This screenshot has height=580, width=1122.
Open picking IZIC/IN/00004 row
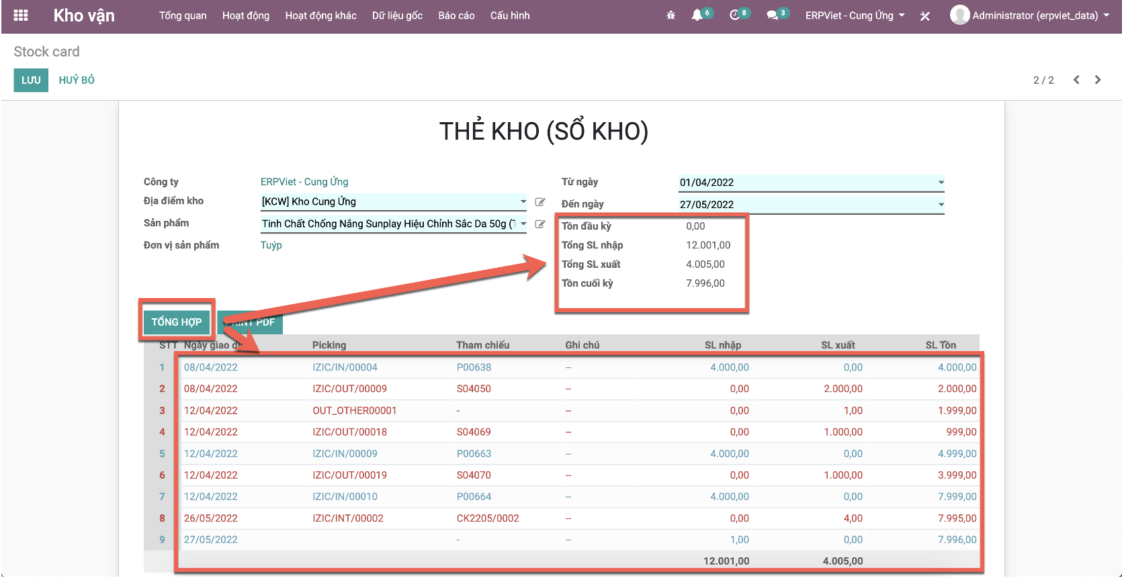point(345,367)
